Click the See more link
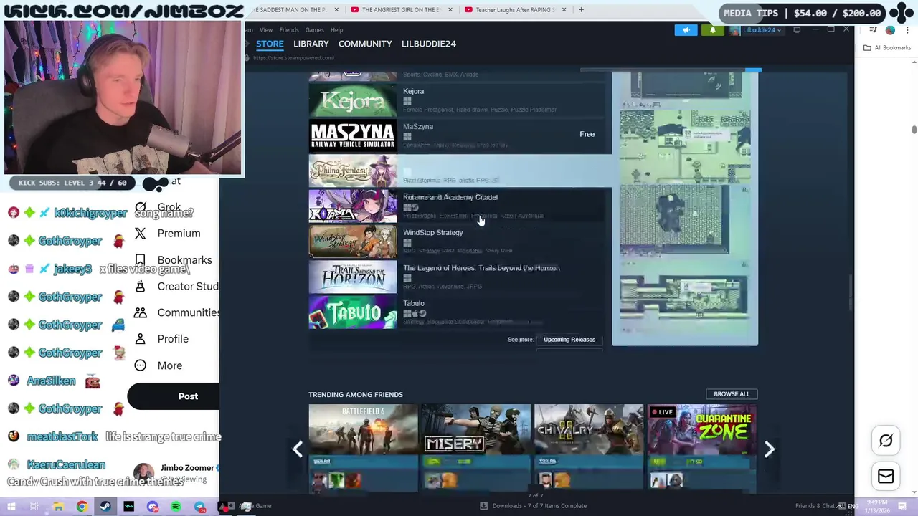The width and height of the screenshot is (918, 516). [520, 340]
